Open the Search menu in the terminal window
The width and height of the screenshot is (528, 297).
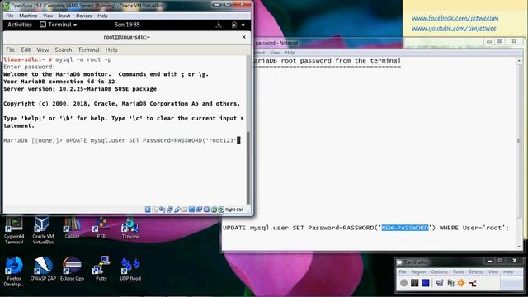click(x=64, y=49)
